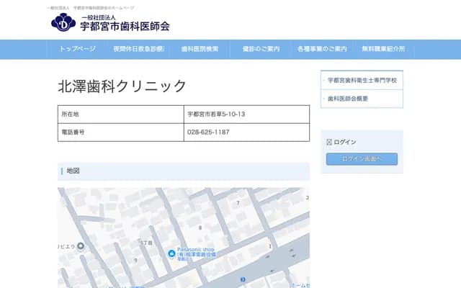Open the 歯科医師会概要 sidebar link

(x=348, y=99)
